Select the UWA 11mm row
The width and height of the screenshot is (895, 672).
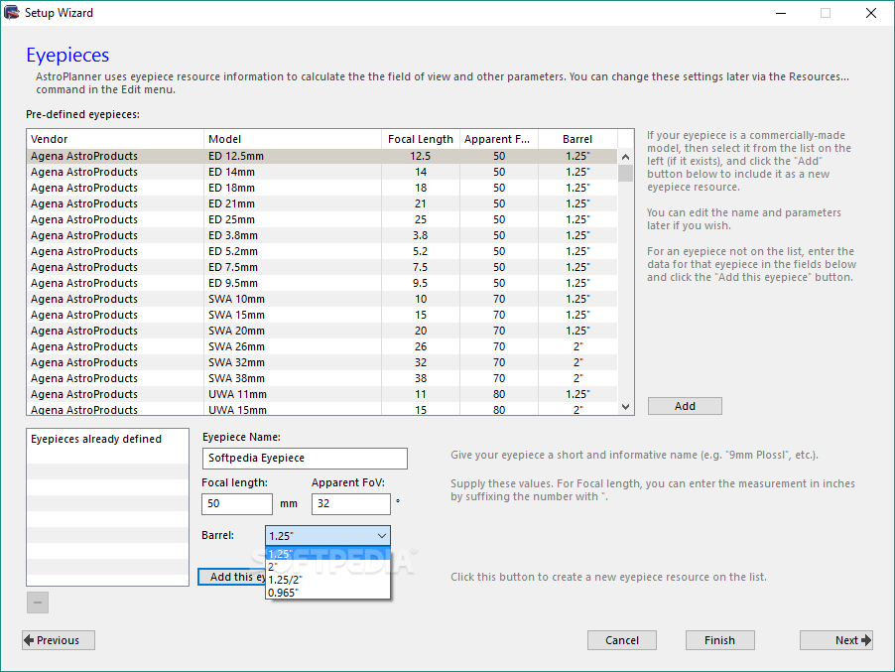[x=321, y=394]
